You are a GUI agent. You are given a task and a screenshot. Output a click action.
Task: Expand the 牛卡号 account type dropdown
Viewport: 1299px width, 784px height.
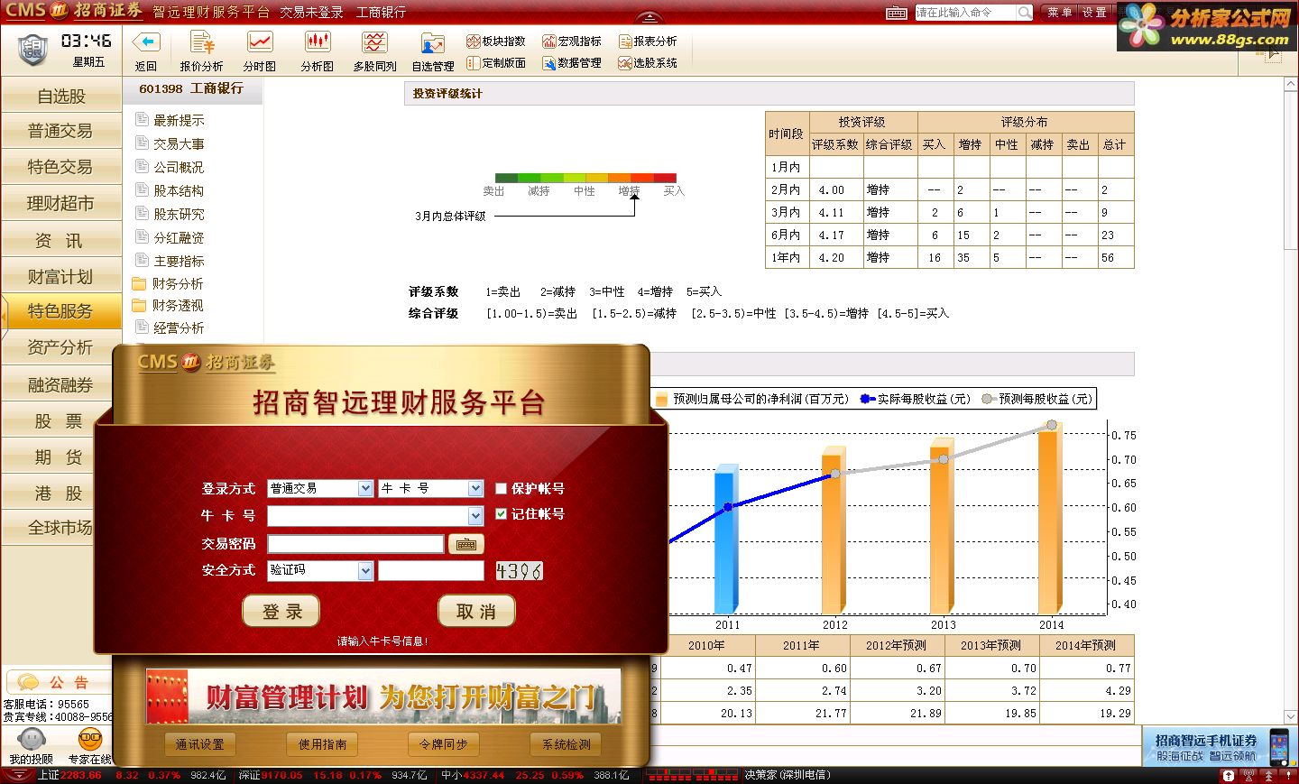tap(476, 488)
